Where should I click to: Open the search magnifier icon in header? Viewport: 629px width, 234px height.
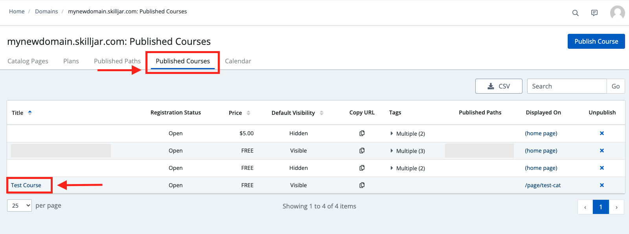[575, 13]
